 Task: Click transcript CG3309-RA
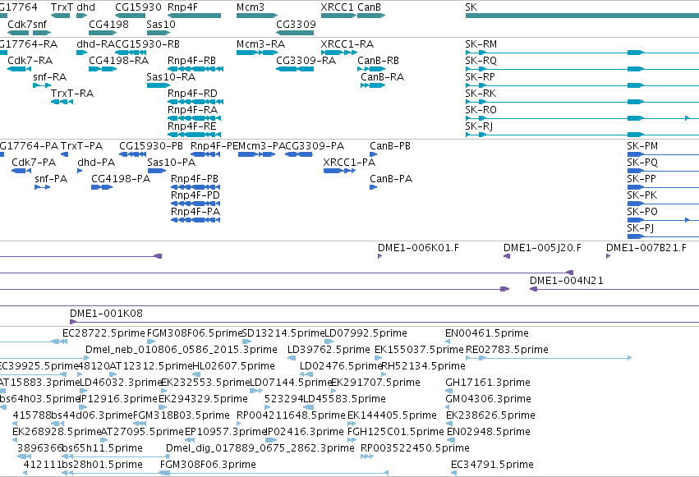[x=306, y=61]
